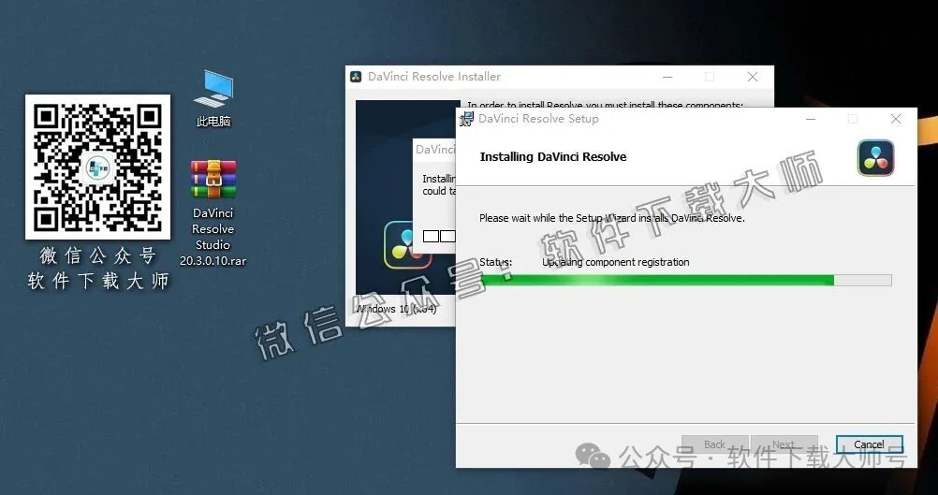
Task: Click the disabled maximize button of Installer window
Action: pos(710,77)
